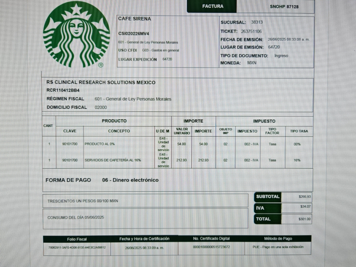Select the PRODUCTO AL 0% row concept

pos(100,144)
